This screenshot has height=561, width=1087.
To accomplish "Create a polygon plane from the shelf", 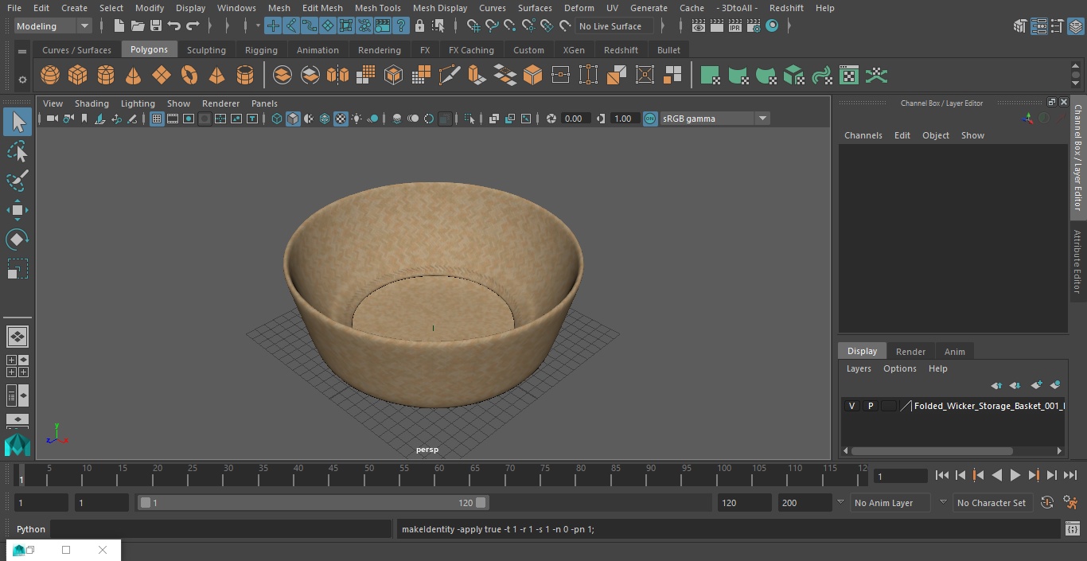I will coord(162,76).
